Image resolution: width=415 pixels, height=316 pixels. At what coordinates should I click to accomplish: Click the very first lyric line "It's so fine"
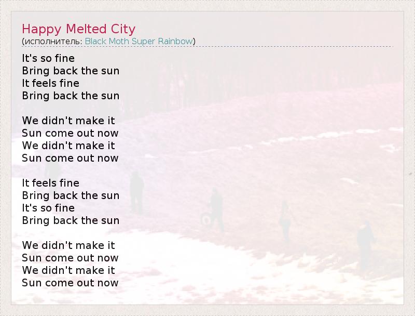pos(48,58)
